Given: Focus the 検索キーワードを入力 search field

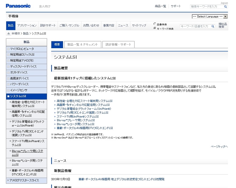Looking at the screenshot, I should point(207,7).
